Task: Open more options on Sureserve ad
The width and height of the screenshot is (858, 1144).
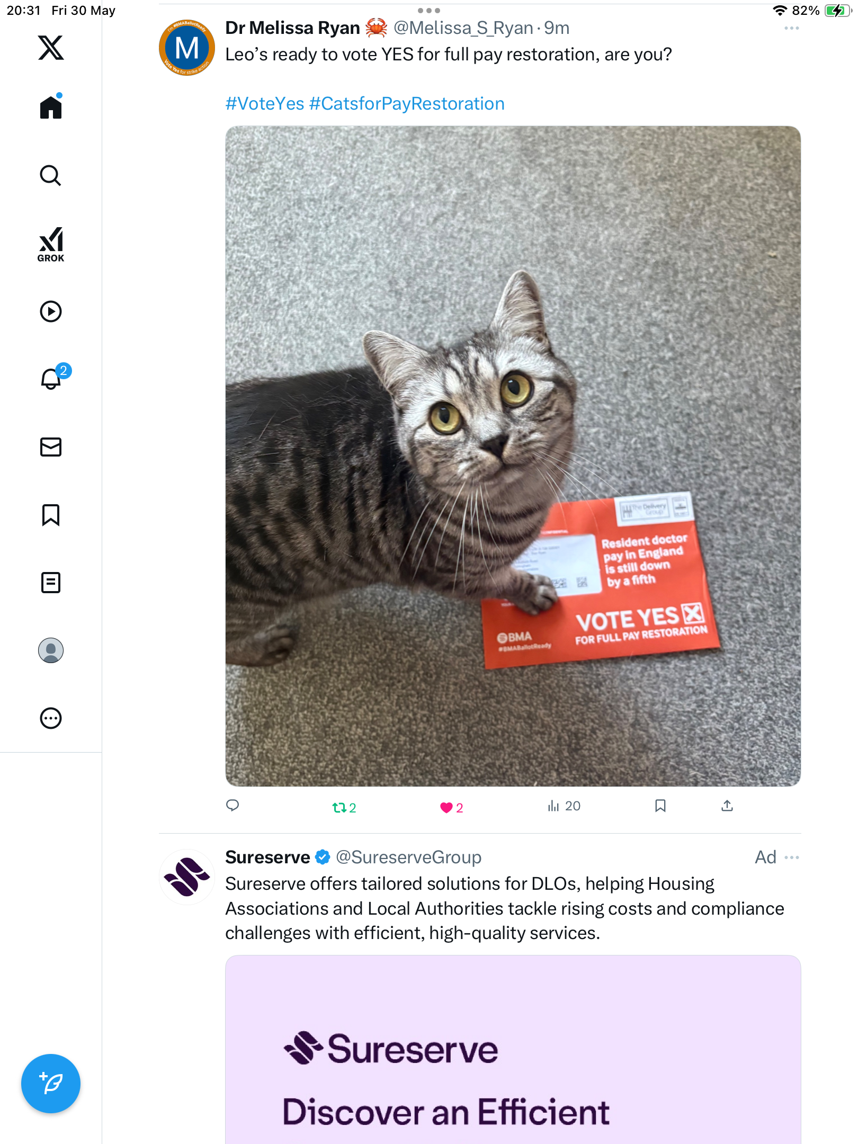Action: [x=791, y=857]
